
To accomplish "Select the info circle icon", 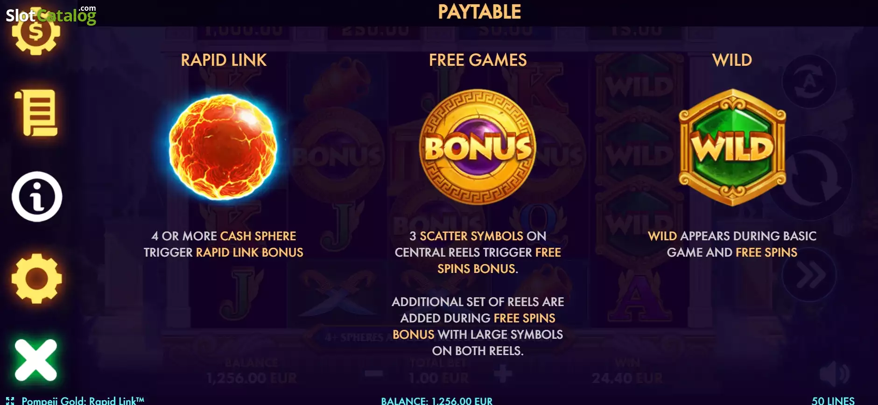I will (37, 196).
